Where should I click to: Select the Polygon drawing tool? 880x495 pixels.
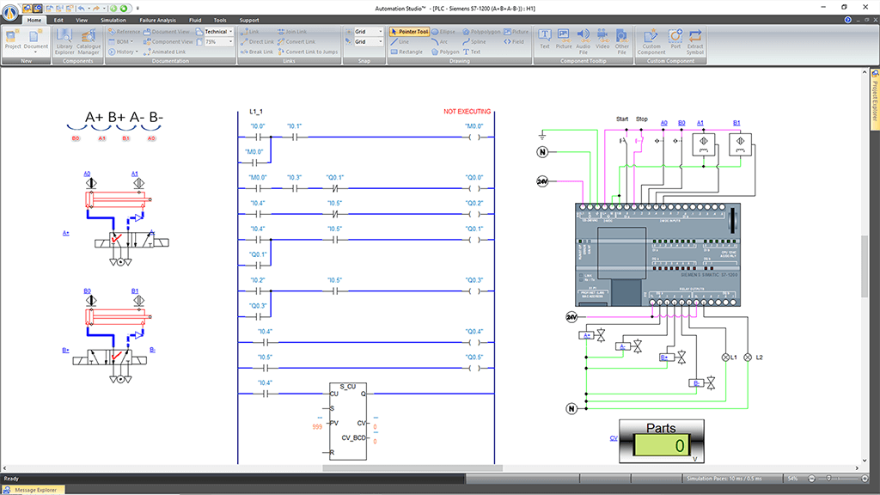click(446, 52)
